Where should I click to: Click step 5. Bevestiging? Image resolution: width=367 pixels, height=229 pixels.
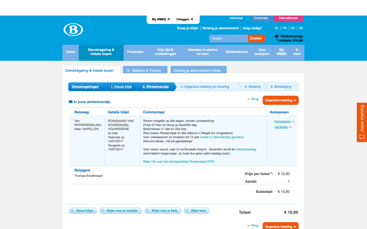[x=281, y=87]
